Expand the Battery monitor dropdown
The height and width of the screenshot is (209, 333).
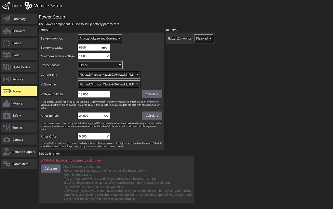[100, 38]
